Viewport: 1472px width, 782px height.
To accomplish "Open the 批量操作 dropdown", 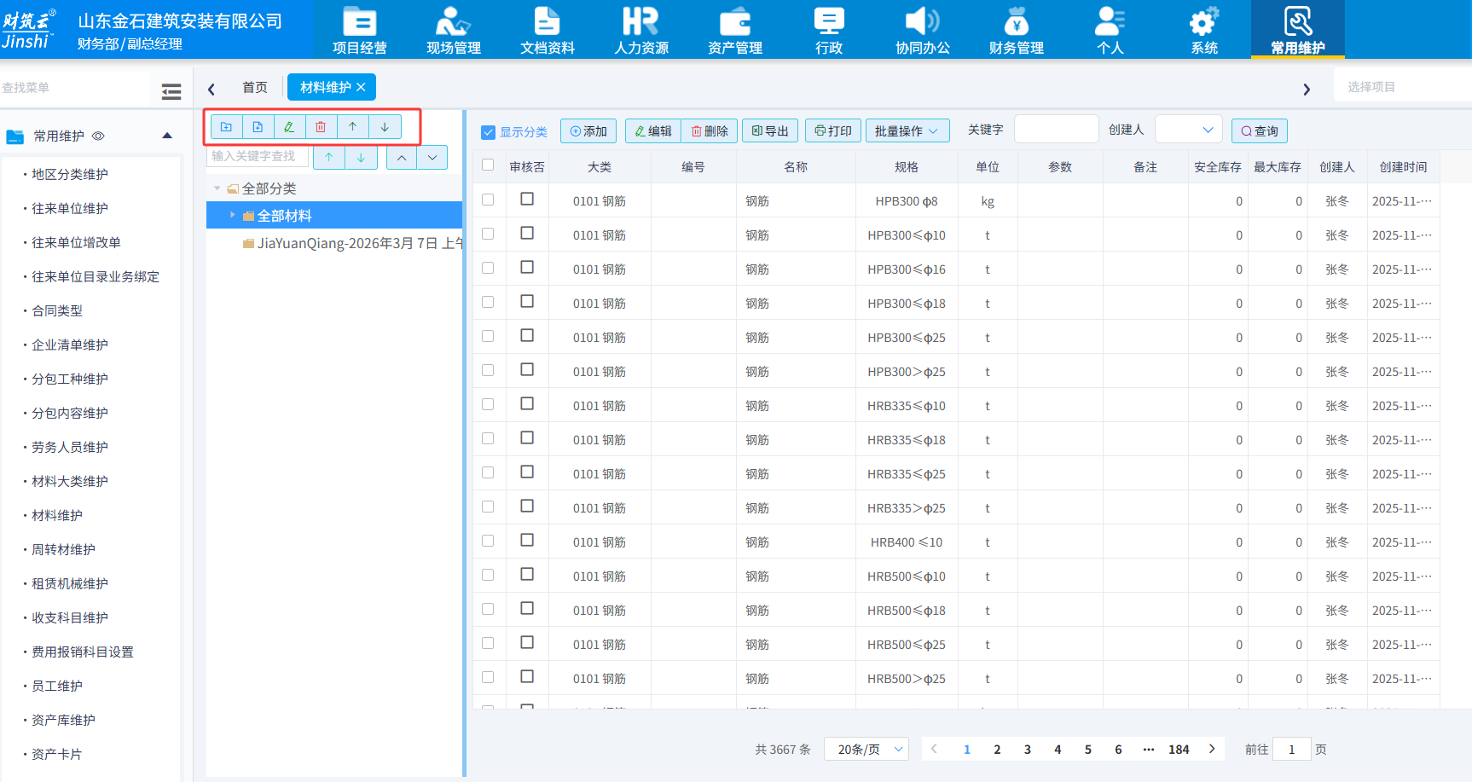I will (x=907, y=130).
